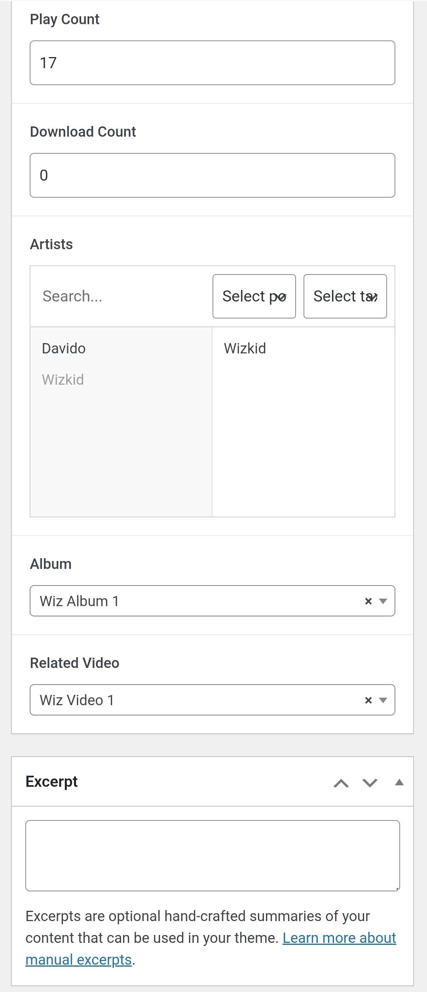Click inside the Excerpt text area
This screenshot has height=992, width=427.
(x=212, y=856)
